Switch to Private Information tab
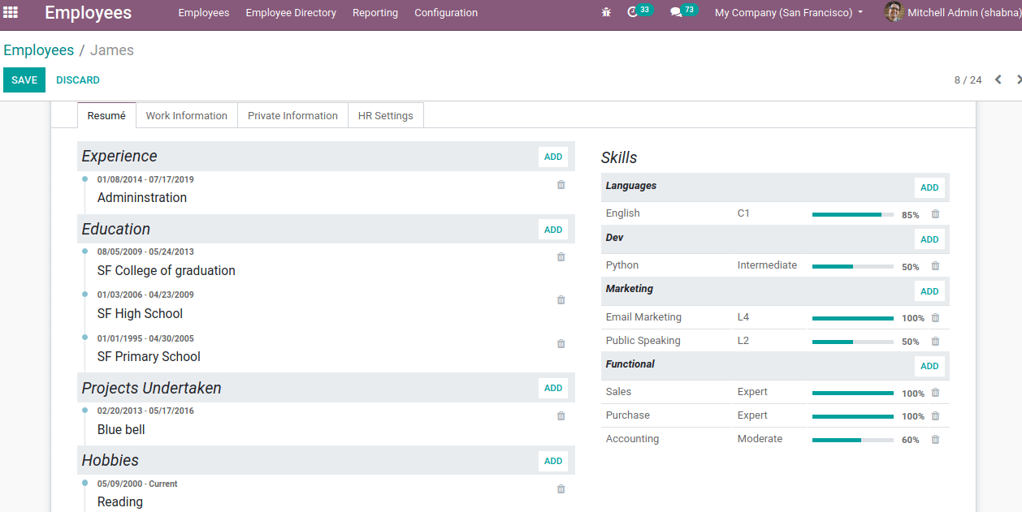This screenshot has height=512, width=1022. coord(292,115)
